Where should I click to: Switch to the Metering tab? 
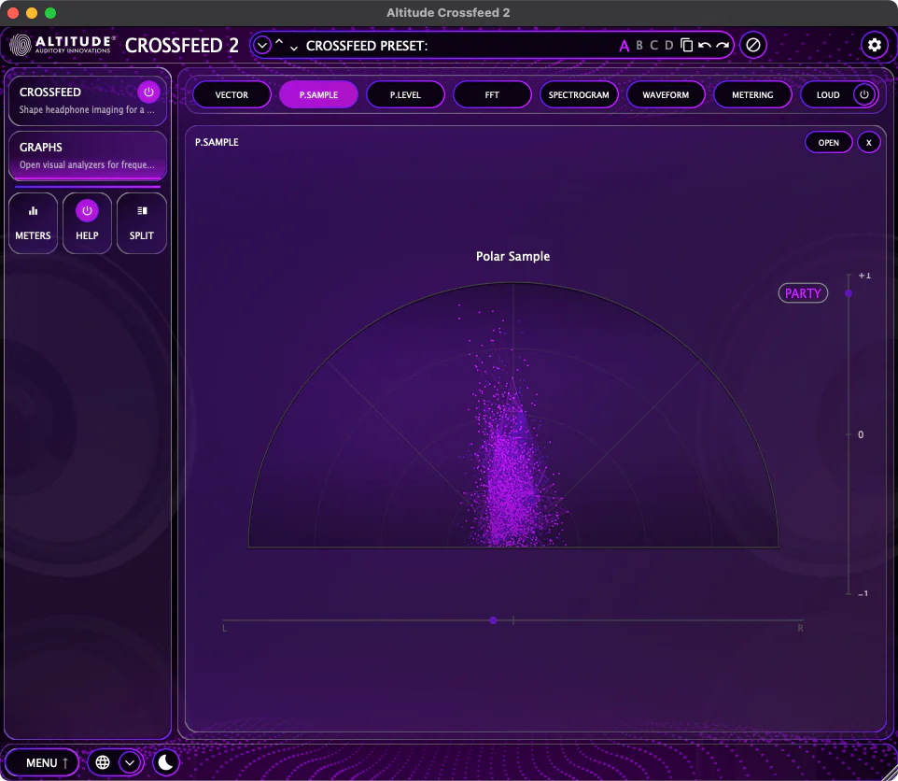coord(752,94)
